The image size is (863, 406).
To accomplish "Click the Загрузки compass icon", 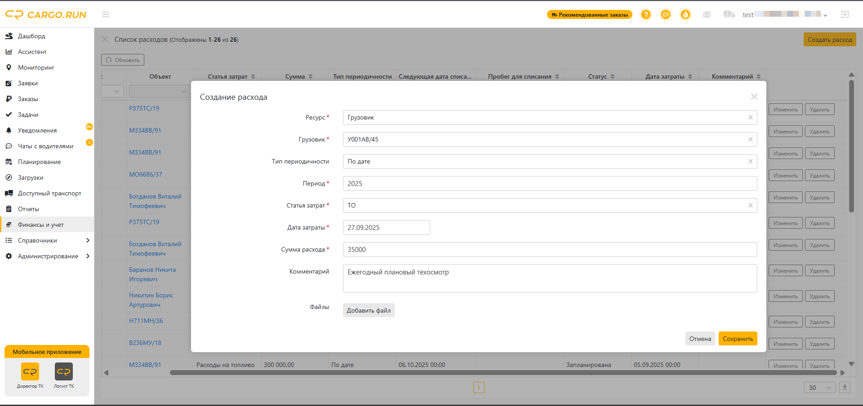I will [x=9, y=177].
